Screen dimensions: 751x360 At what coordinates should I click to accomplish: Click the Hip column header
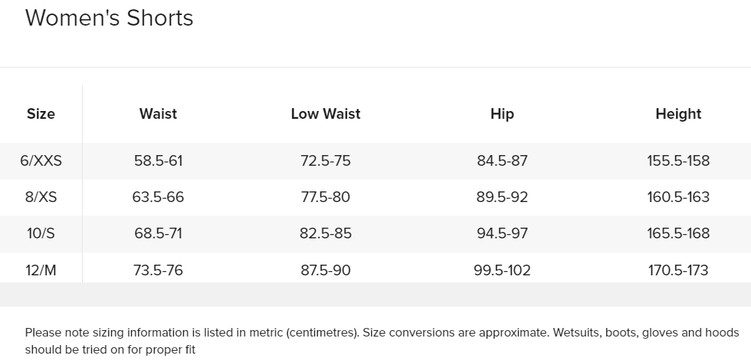502,114
